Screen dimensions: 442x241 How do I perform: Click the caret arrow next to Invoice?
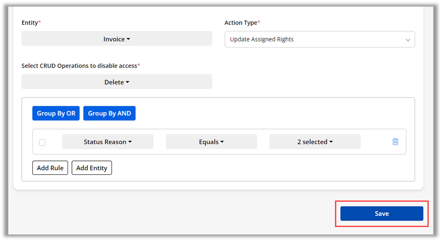(x=128, y=39)
